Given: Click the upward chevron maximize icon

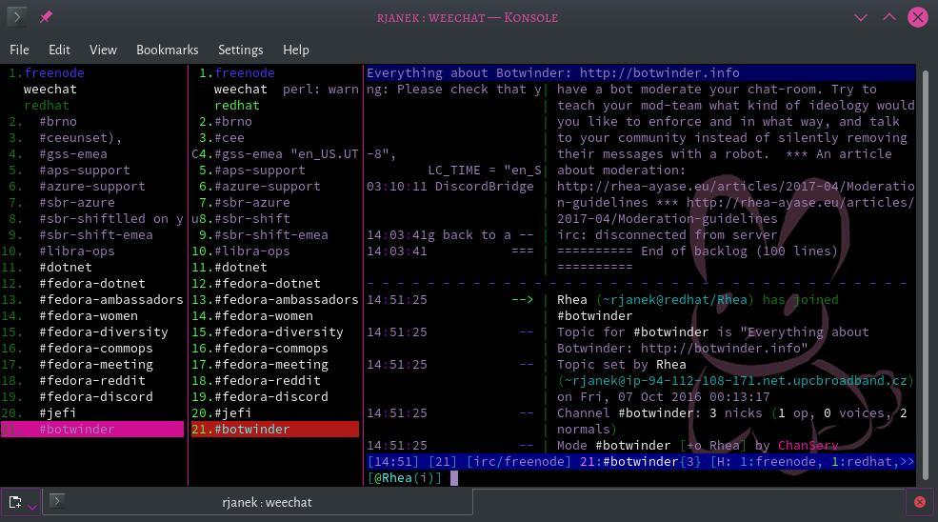Looking at the screenshot, I should (889, 17).
